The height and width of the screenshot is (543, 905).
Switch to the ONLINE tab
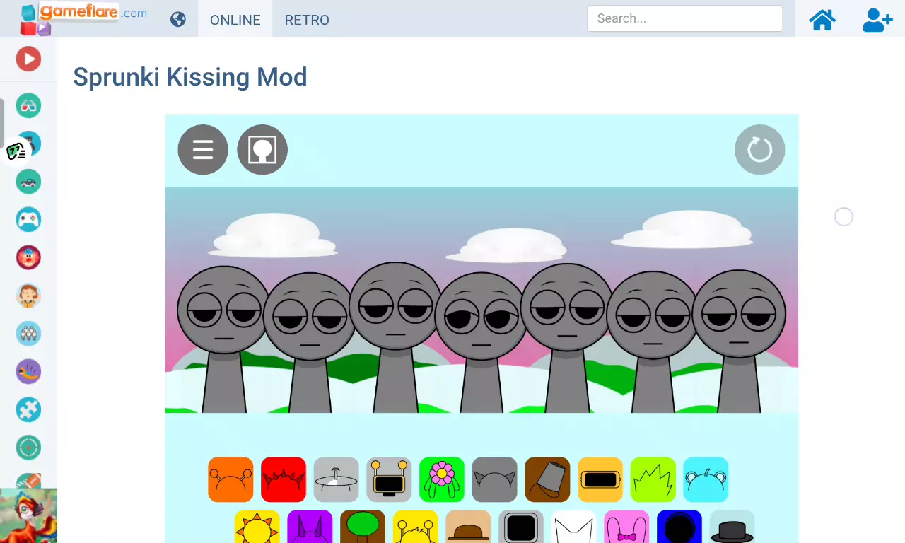[x=235, y=20]
